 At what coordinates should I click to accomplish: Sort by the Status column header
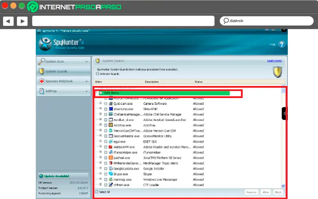(x=198, y=82)
